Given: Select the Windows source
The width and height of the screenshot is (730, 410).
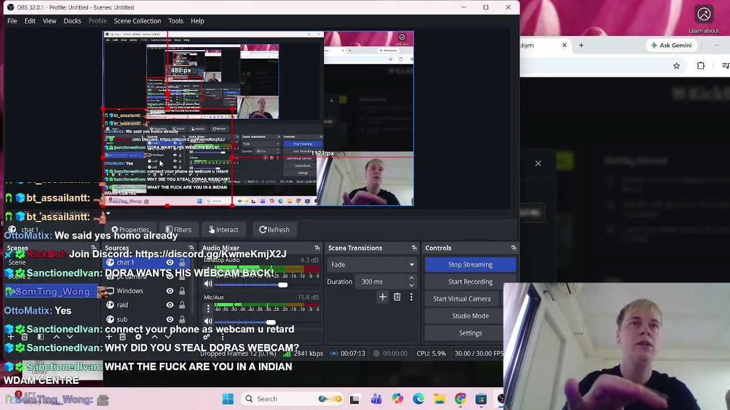Looking at the screenshot, I should click(x=130, y=291).
